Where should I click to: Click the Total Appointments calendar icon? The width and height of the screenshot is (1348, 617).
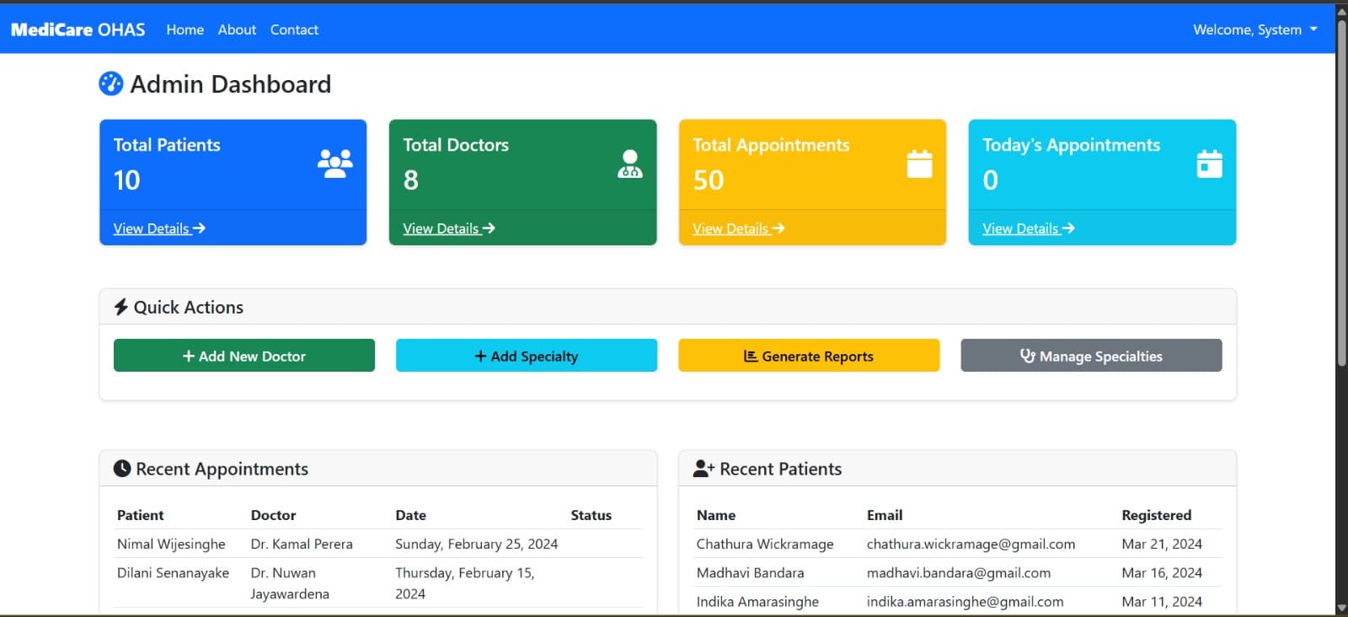(x=919, y=164)
